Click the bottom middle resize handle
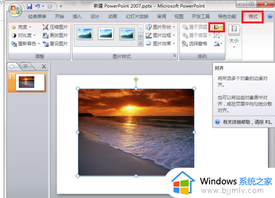 pos(136,176)
